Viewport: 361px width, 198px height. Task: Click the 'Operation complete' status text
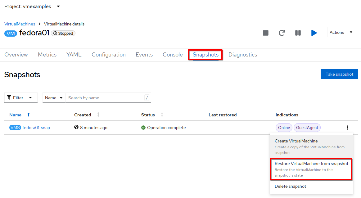click(166, 128)
